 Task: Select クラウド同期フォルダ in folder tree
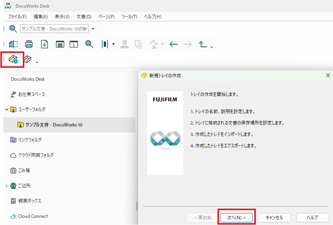point(32,155)
